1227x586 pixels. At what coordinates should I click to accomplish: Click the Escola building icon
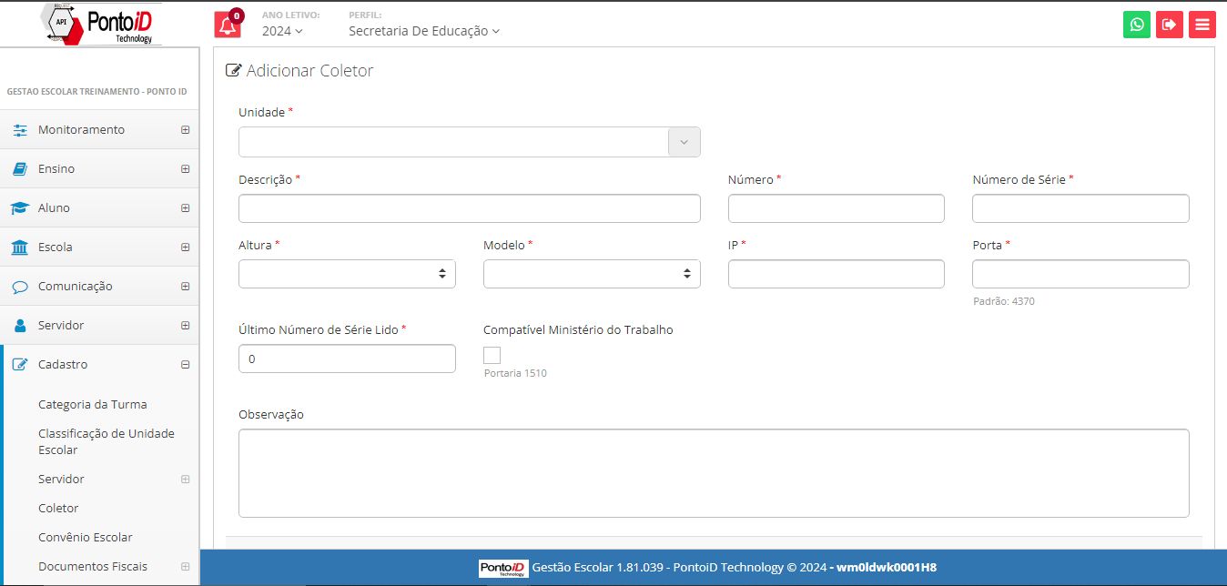click(x=20, y=248)
